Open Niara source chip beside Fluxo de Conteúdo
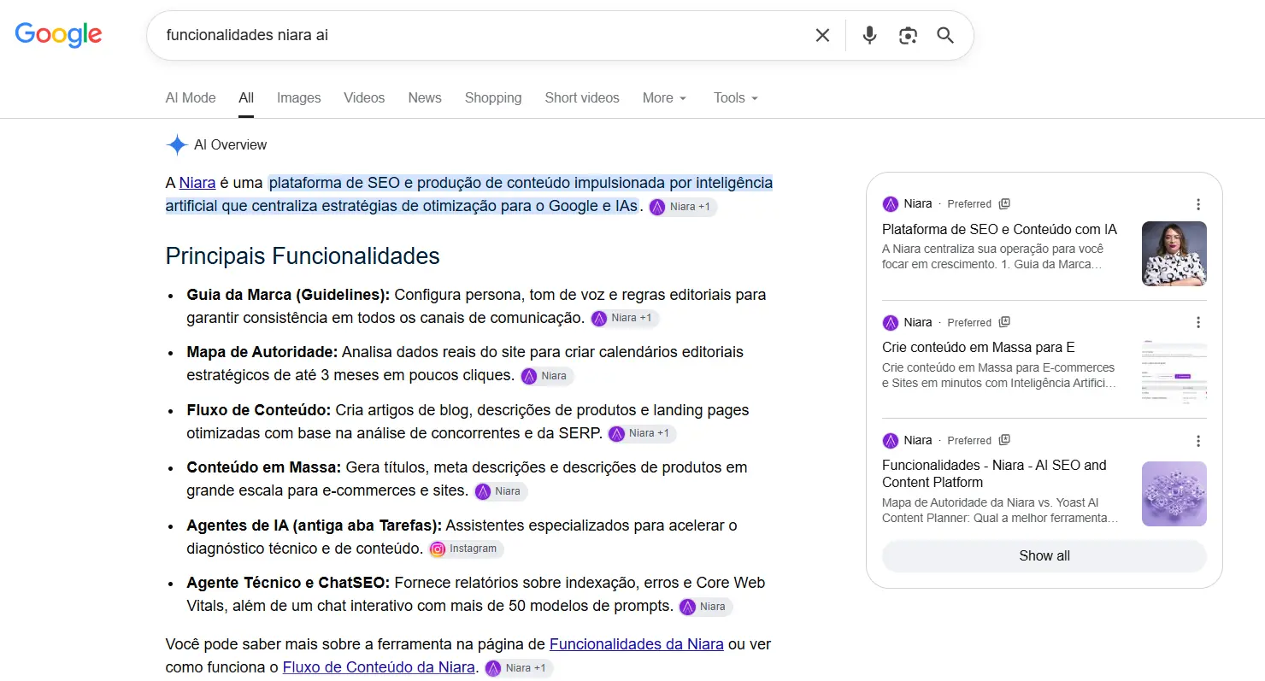Image resolution: width=1265 pixels, height=681 pixels. 642,433
